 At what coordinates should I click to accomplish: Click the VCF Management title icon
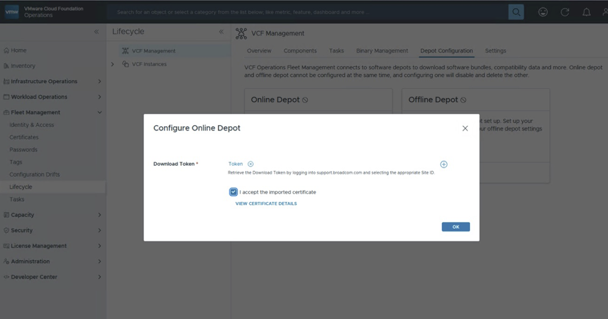point(241,33)
